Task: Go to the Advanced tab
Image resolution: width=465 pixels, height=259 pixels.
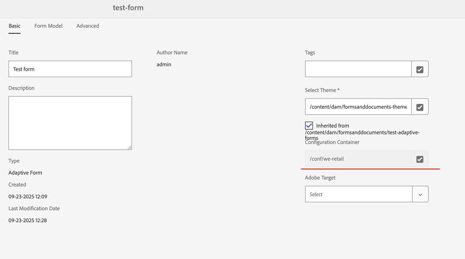Action: point(88,26)
